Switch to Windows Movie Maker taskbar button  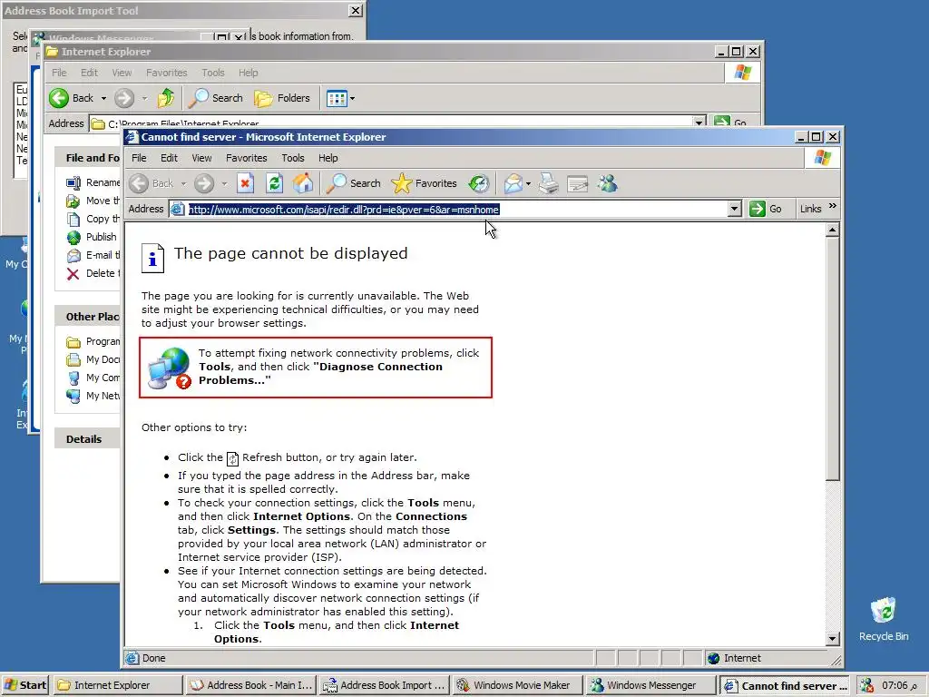click(x=516, y=685)
